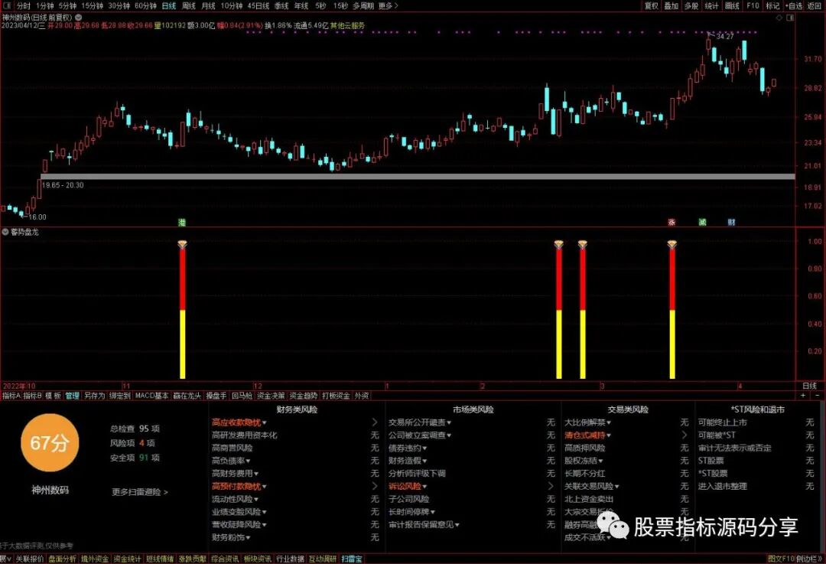Select the 60分钟 period tab
The image size is (826, 564).
[x=145, y=6]
